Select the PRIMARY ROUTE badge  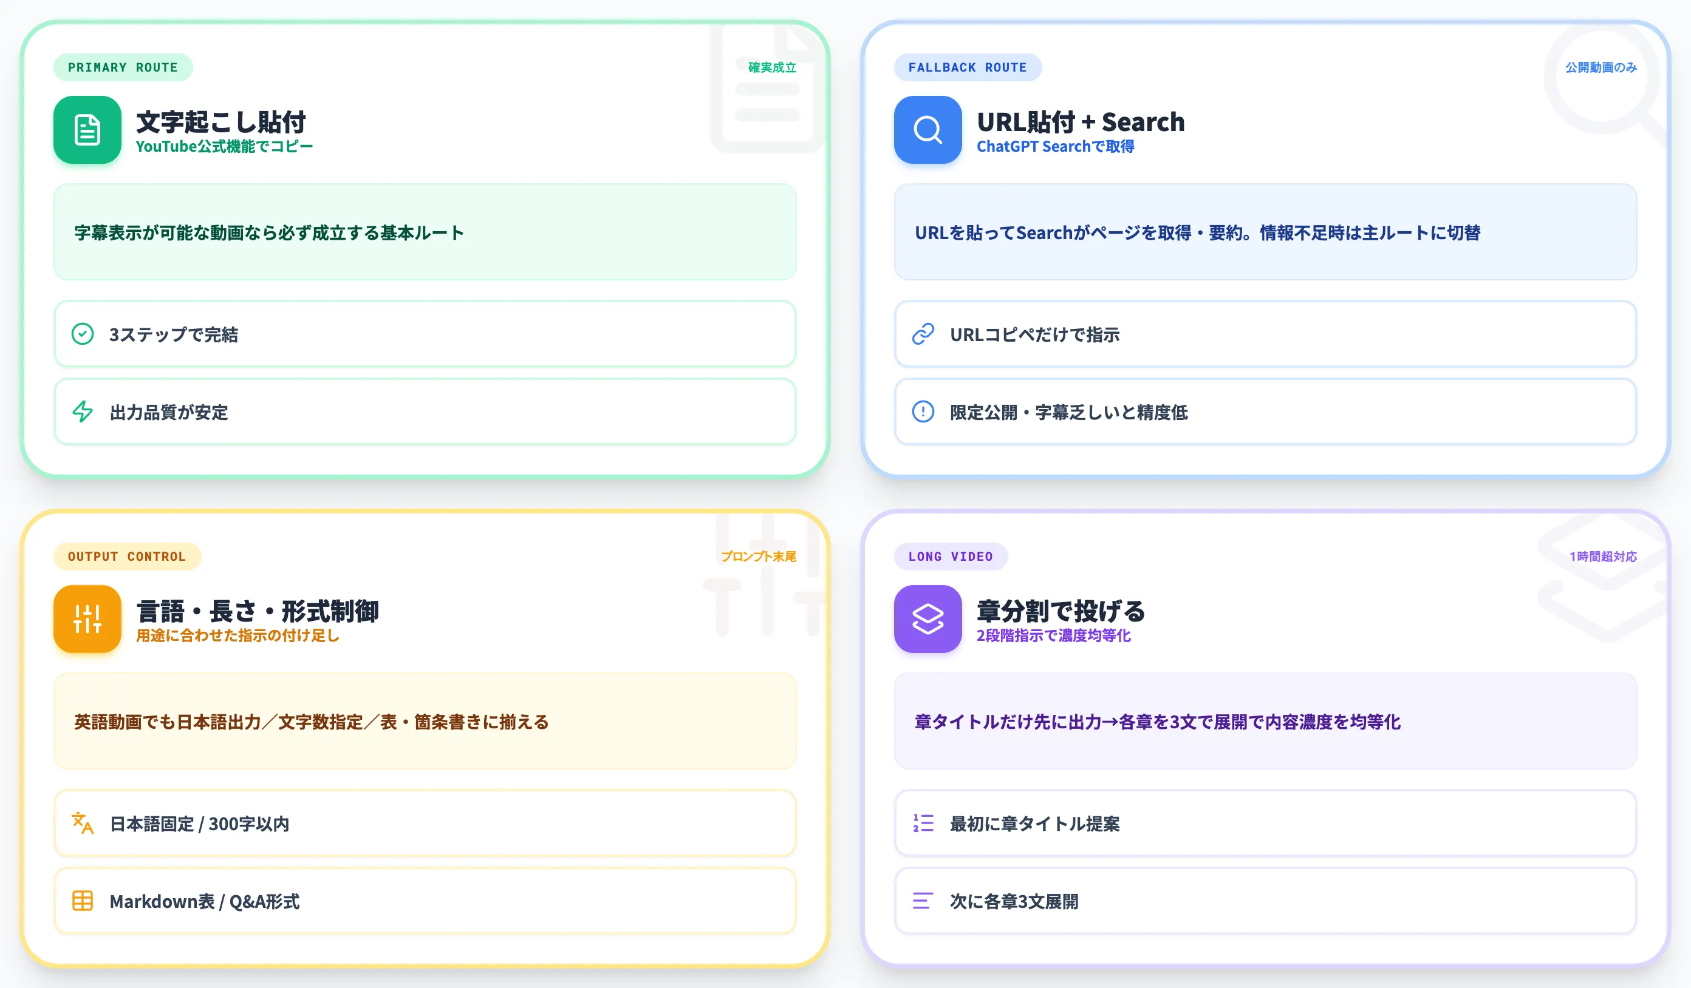(x=123, y=68)
